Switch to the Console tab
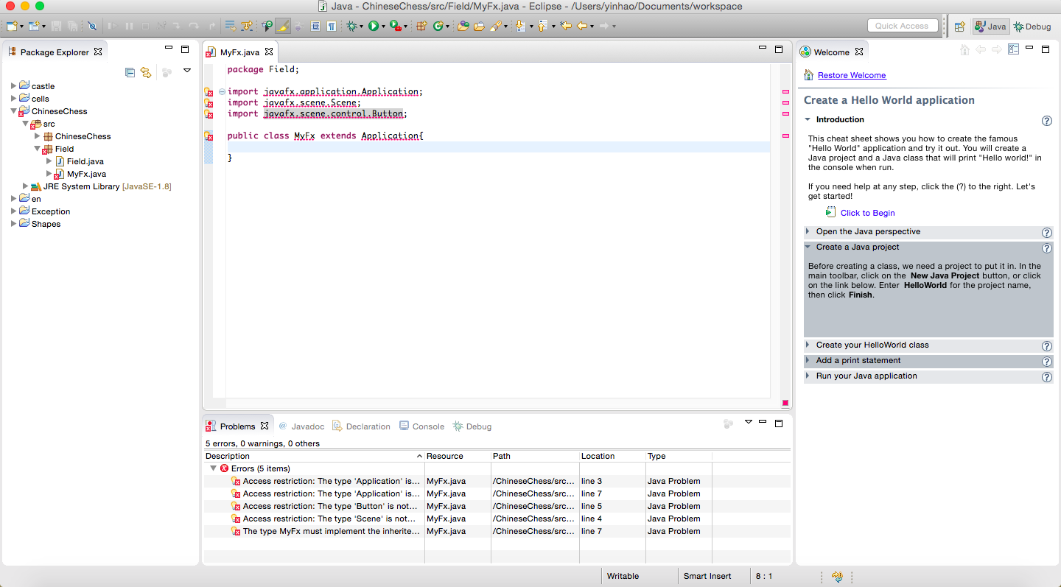The height and width of the screenshot is (587, 1061). pyautogui.click(x=421, y=426)
